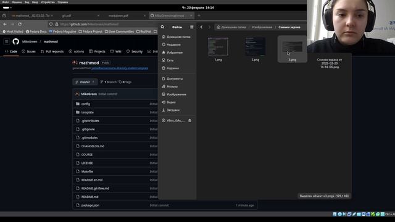Click Изображения in the path bar

click(x=262, y=27)
